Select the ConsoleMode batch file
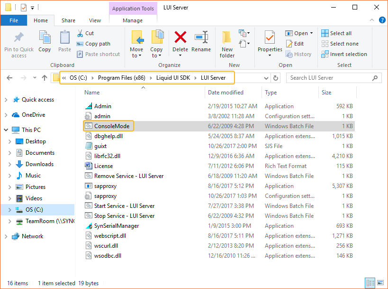This screenshot has width=388, height=289. 112,126
